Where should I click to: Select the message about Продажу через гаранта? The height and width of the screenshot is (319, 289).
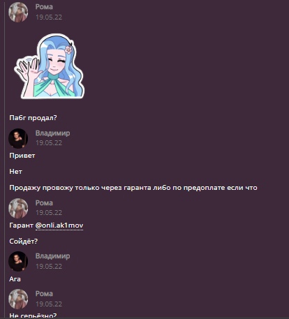click(x=133, y=188)
